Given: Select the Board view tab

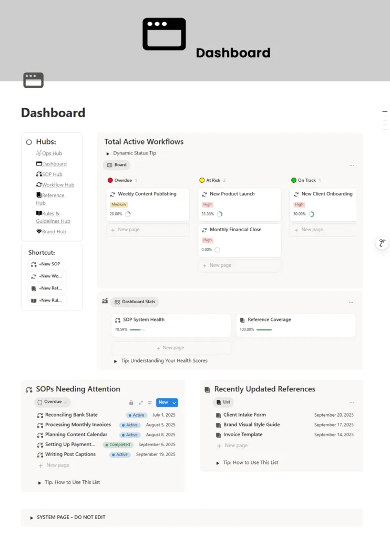Looking at the screenshot, I should coord(117,165).
